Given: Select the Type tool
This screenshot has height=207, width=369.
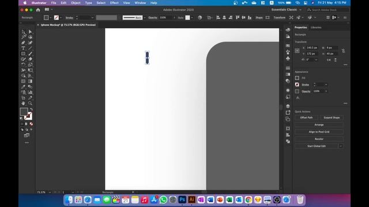Looking at the screenshot, I should tap(23, 48).
